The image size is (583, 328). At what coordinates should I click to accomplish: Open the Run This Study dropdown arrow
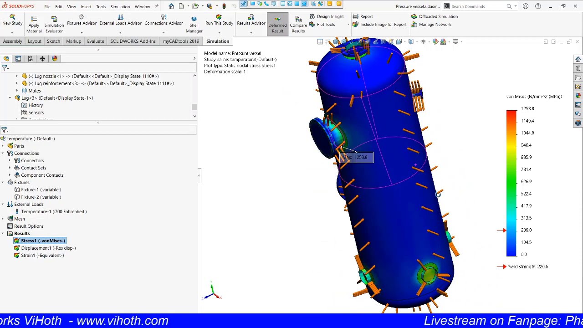(219, 33)
